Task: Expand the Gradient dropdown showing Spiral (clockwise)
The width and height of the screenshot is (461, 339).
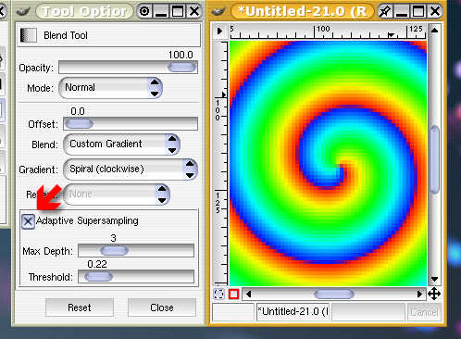Action: (x=130, y=169)
